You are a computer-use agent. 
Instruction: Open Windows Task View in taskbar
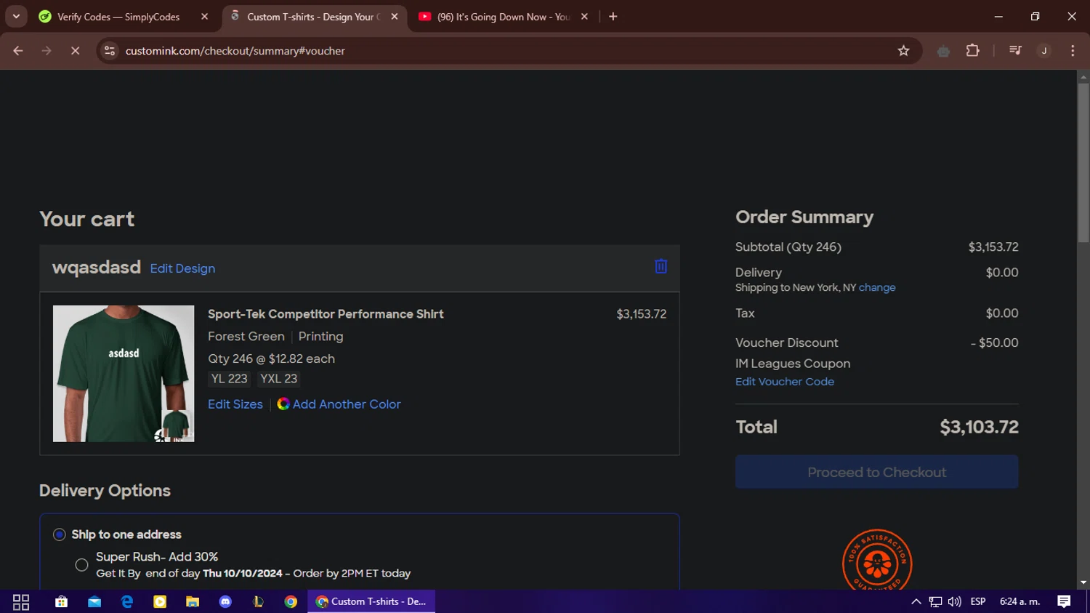[21, 601]
